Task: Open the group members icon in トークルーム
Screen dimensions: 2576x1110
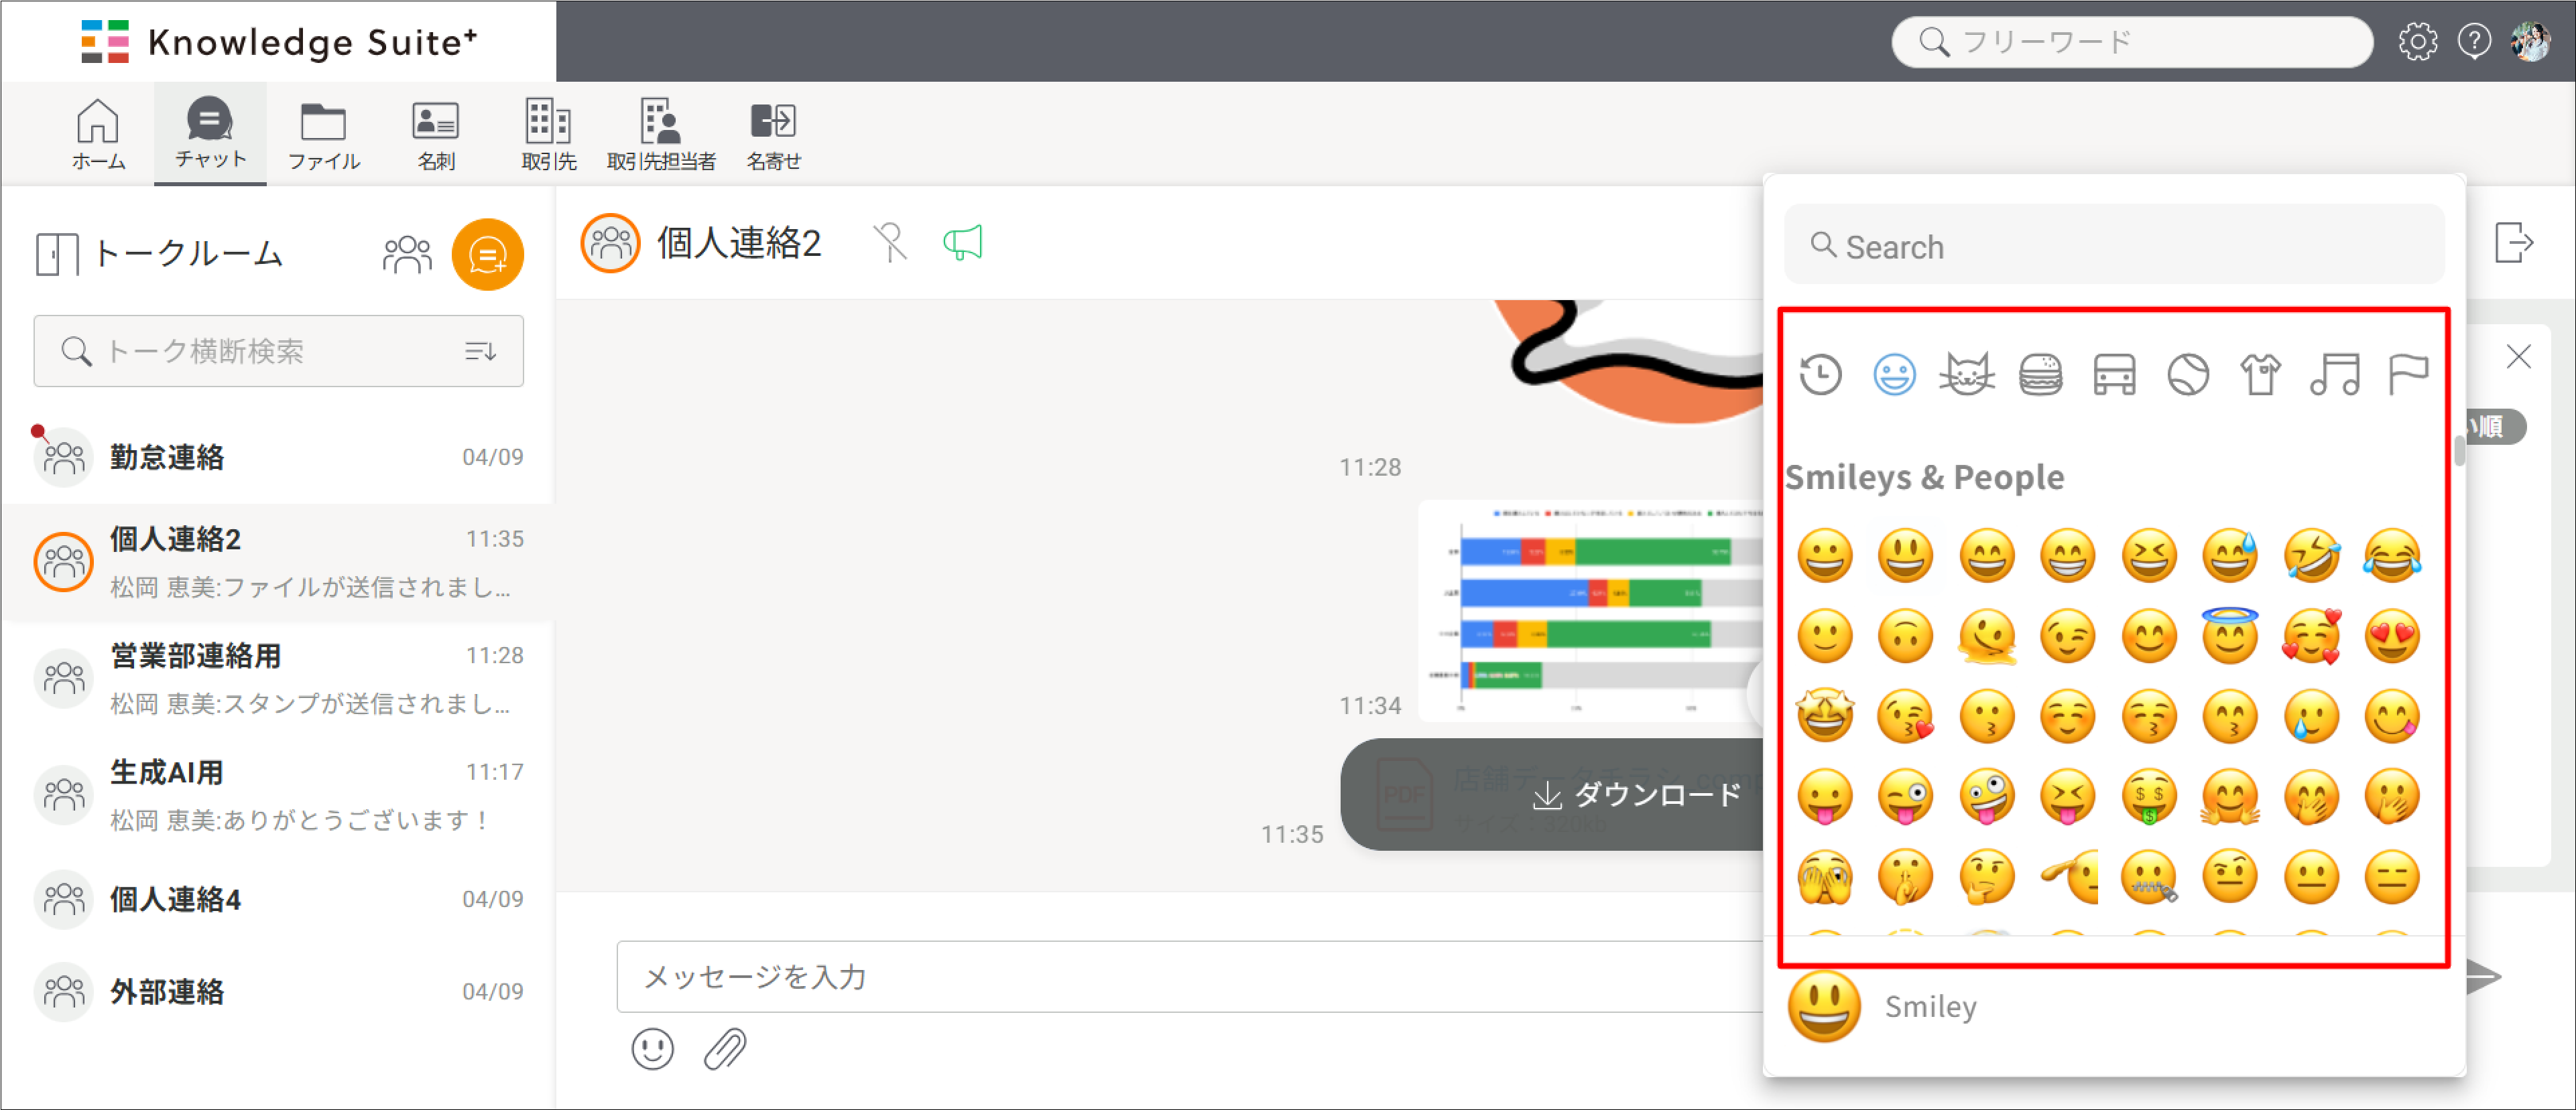Action: pyautogui.click(x=407, y=254)
